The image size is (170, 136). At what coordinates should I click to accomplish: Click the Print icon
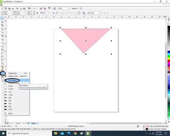[x=13, y=8]
